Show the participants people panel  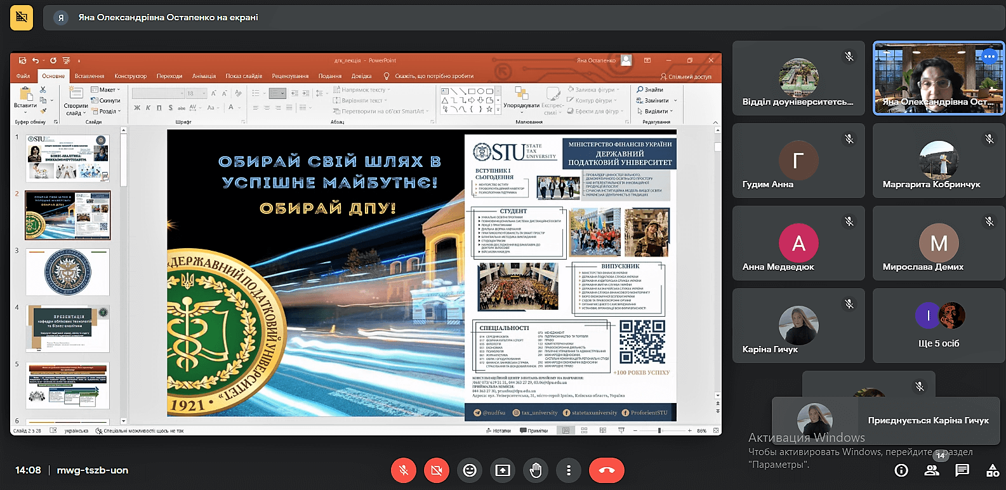932,470
